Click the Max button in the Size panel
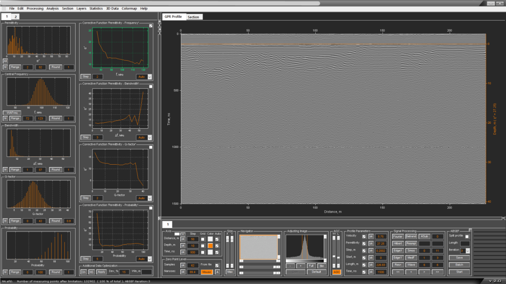Screen dimensions: 506x284 tap(230, 272)
